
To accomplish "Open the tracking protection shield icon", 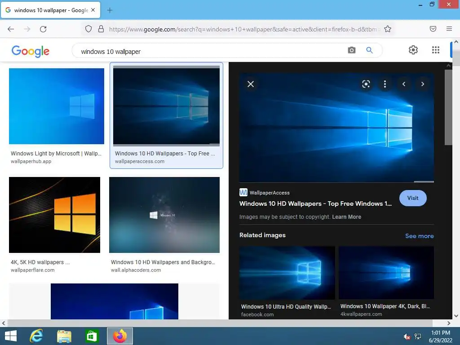I will [x=88, y=29].
